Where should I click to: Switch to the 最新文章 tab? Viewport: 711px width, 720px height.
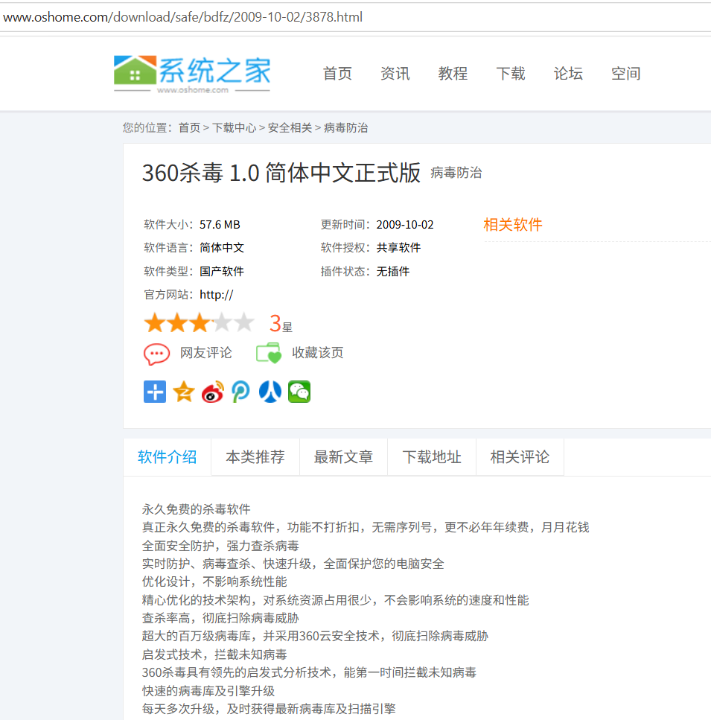[x=343, y=457]
